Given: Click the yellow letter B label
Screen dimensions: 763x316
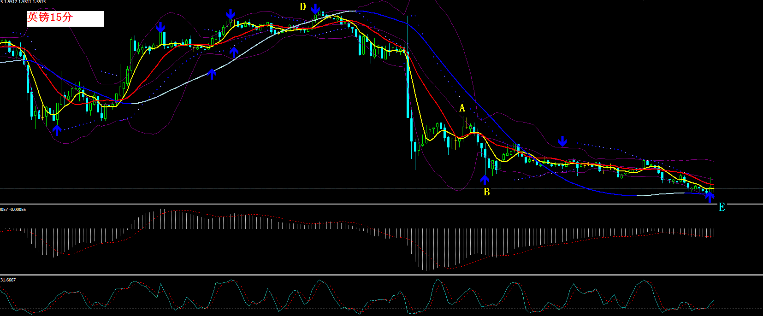Looking at the screenshot, I should tap(486, 192).
